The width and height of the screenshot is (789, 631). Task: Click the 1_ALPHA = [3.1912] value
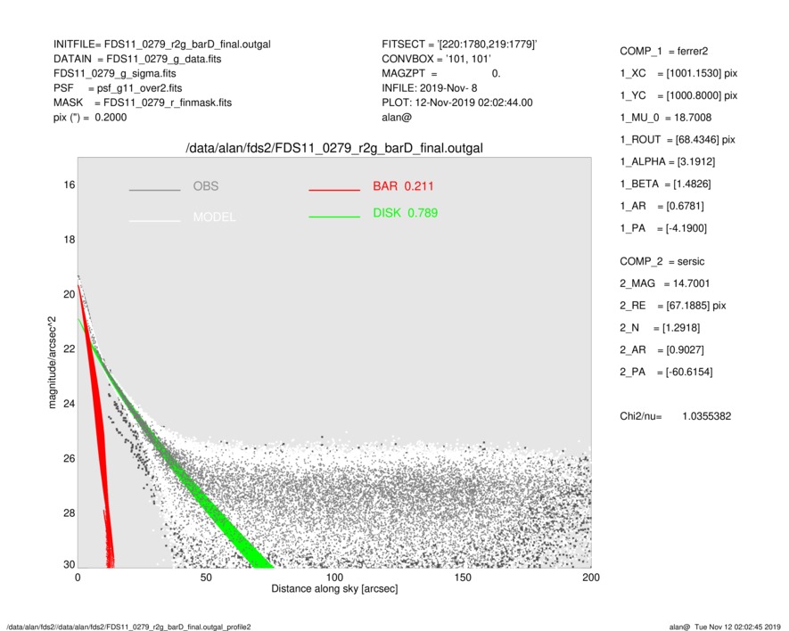tap(667, 162)
